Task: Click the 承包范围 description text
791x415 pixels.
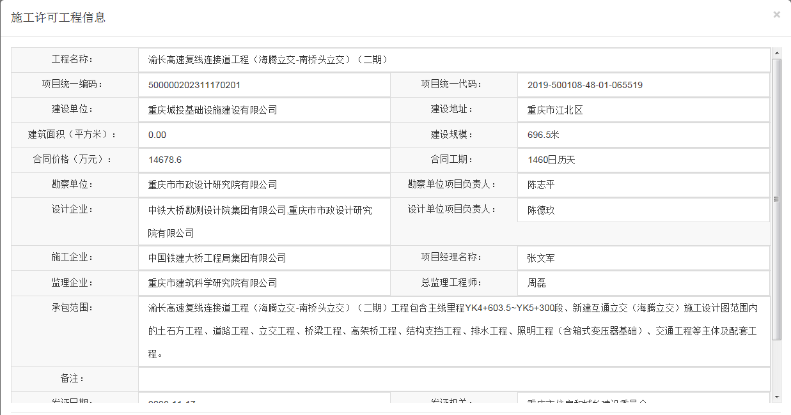Action: click(x=453, y=331)
